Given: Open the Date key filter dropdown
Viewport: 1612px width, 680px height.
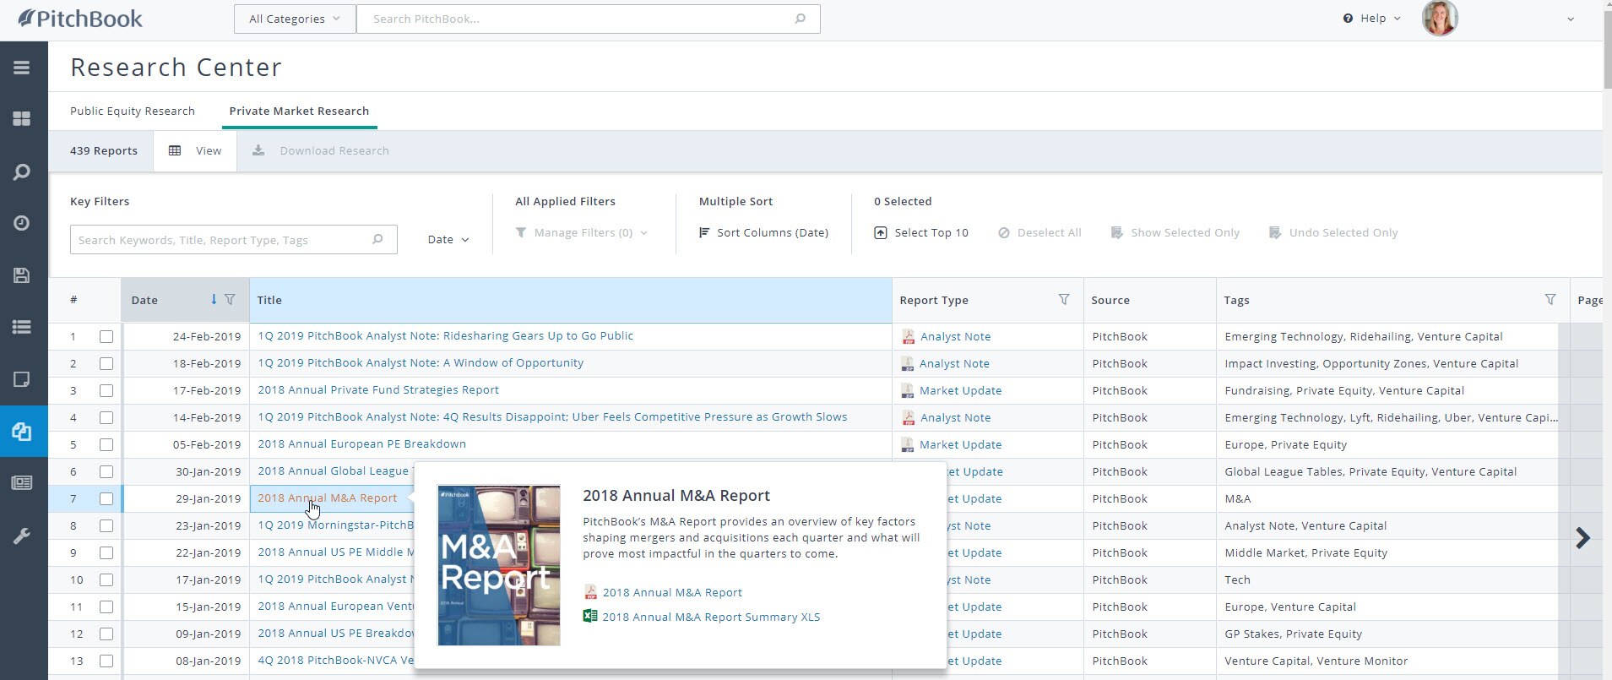Looking at the screenshot, I should click(x=448, y=240).
